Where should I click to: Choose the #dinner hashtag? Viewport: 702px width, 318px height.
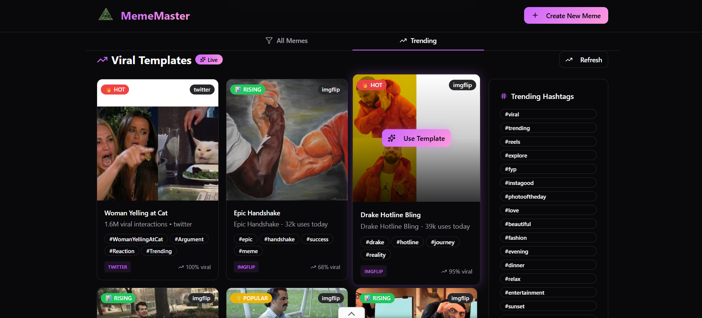548,265
